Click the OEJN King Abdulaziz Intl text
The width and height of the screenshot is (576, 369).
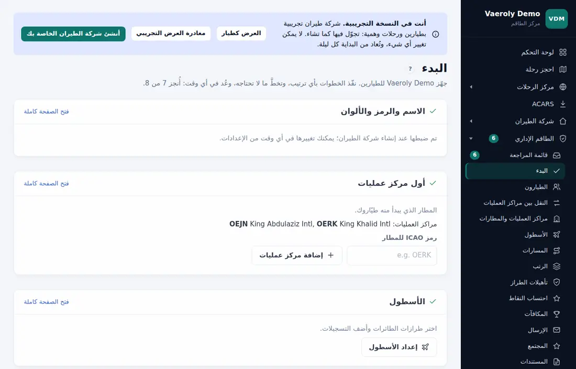(271, 224)
